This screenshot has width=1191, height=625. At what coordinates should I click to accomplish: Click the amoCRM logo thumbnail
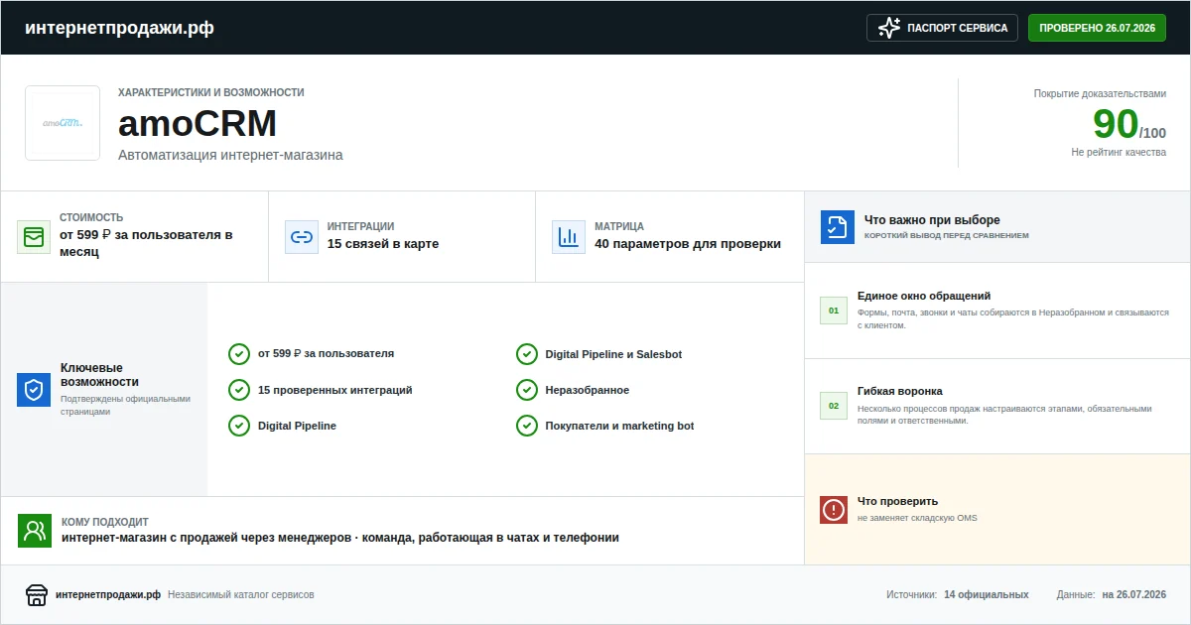coord(63,123)
